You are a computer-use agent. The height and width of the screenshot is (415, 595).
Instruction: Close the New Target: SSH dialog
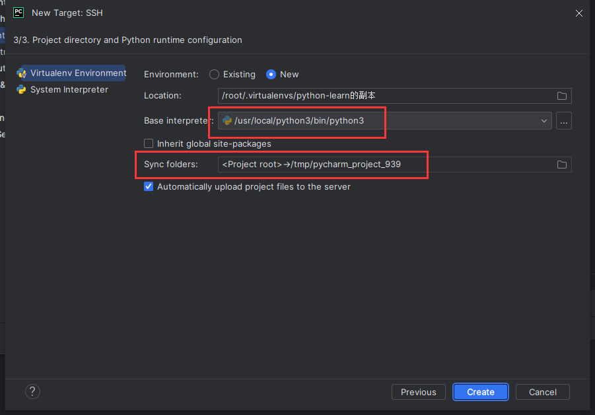pos(579,13)
